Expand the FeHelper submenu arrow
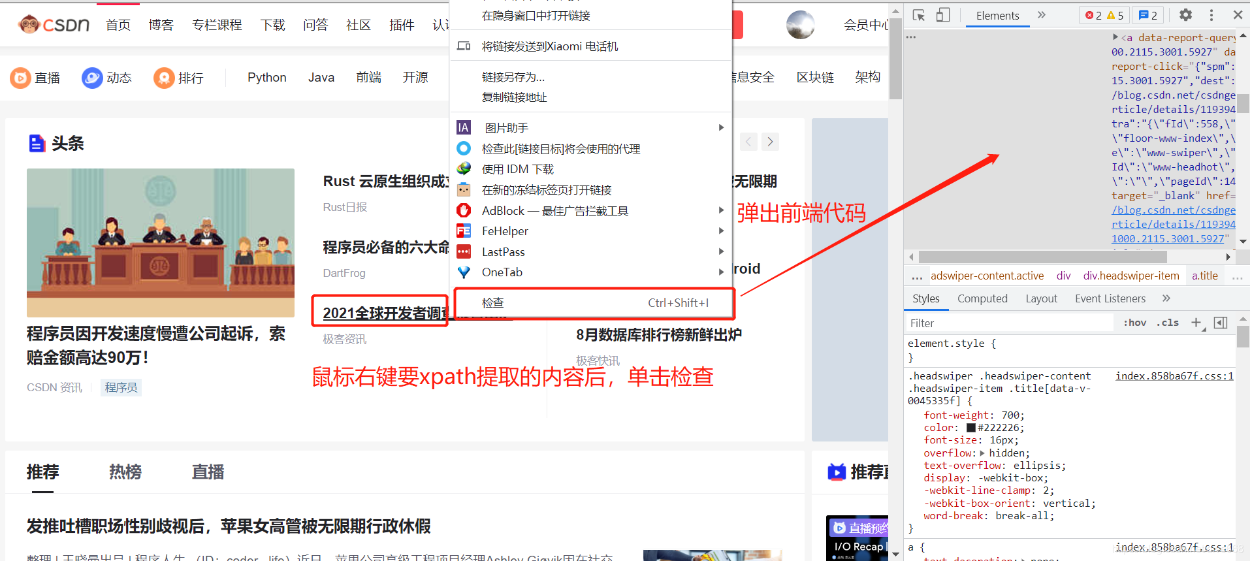This screenshot has width=1250, height=561. pyautogui.click(x=721, y=231)
